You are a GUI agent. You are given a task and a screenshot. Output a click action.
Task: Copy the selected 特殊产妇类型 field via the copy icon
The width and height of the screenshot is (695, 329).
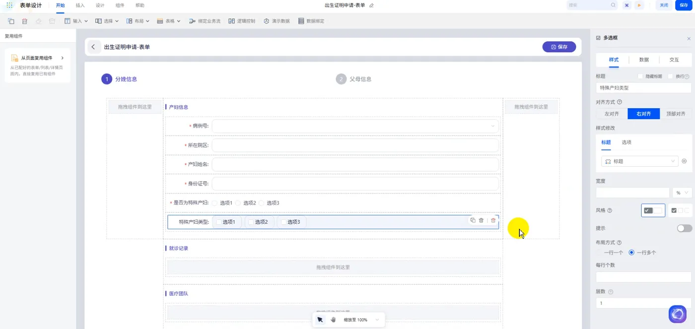473,220
